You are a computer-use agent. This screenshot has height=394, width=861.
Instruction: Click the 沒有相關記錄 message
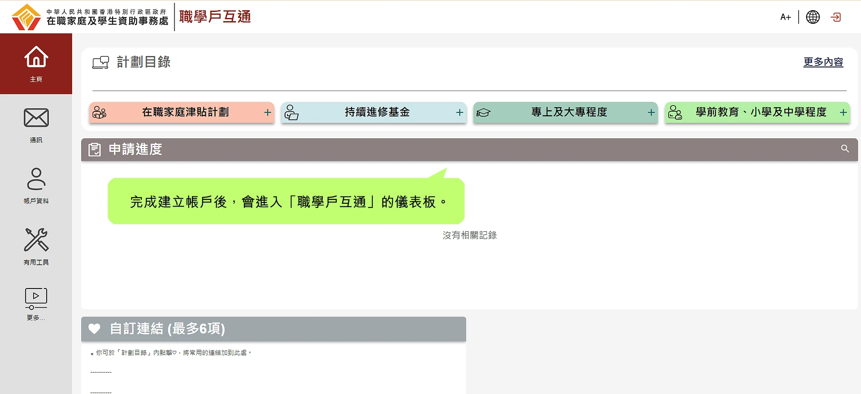click(x=469, y=235)
